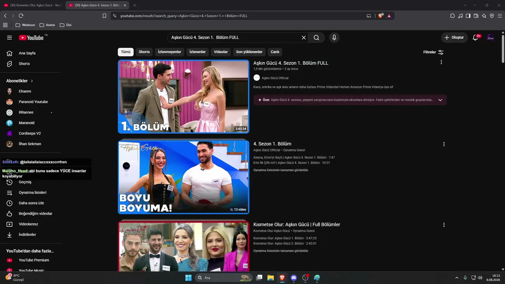Viewport: 505px width, 284px height.
Task: Click the Oluştur create button
Action: coord(454,37)
